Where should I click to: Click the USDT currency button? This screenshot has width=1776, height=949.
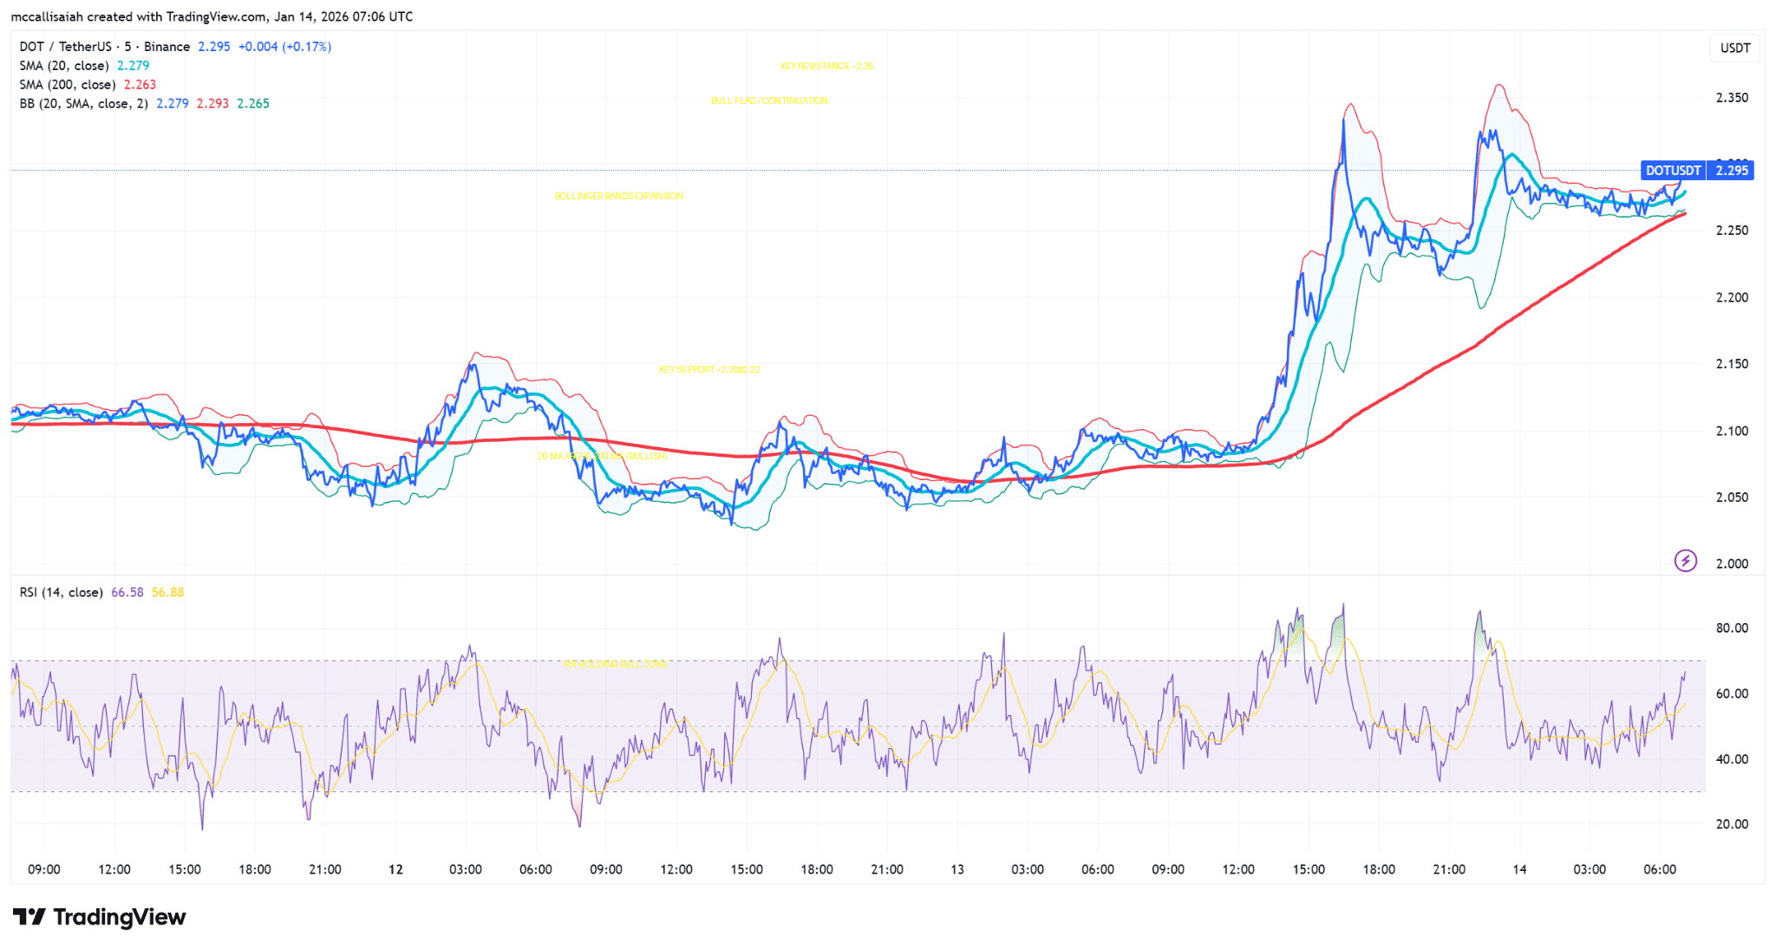pos(1734,48)
